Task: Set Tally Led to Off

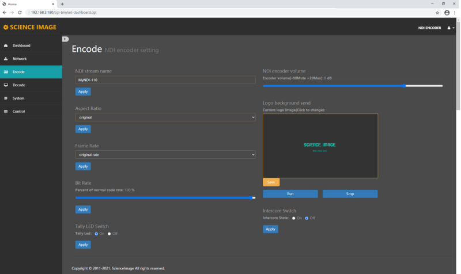Action: tap(109, 234)
